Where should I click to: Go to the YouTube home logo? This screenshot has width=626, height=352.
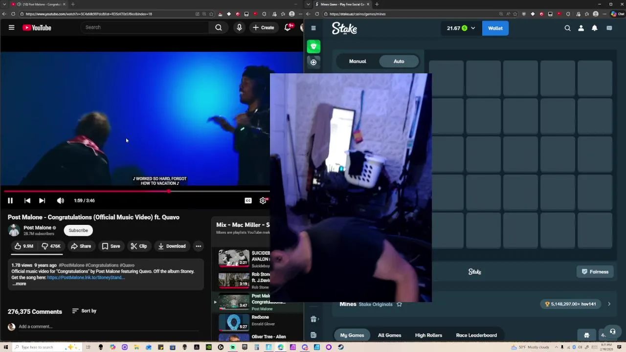pos(37,28)
